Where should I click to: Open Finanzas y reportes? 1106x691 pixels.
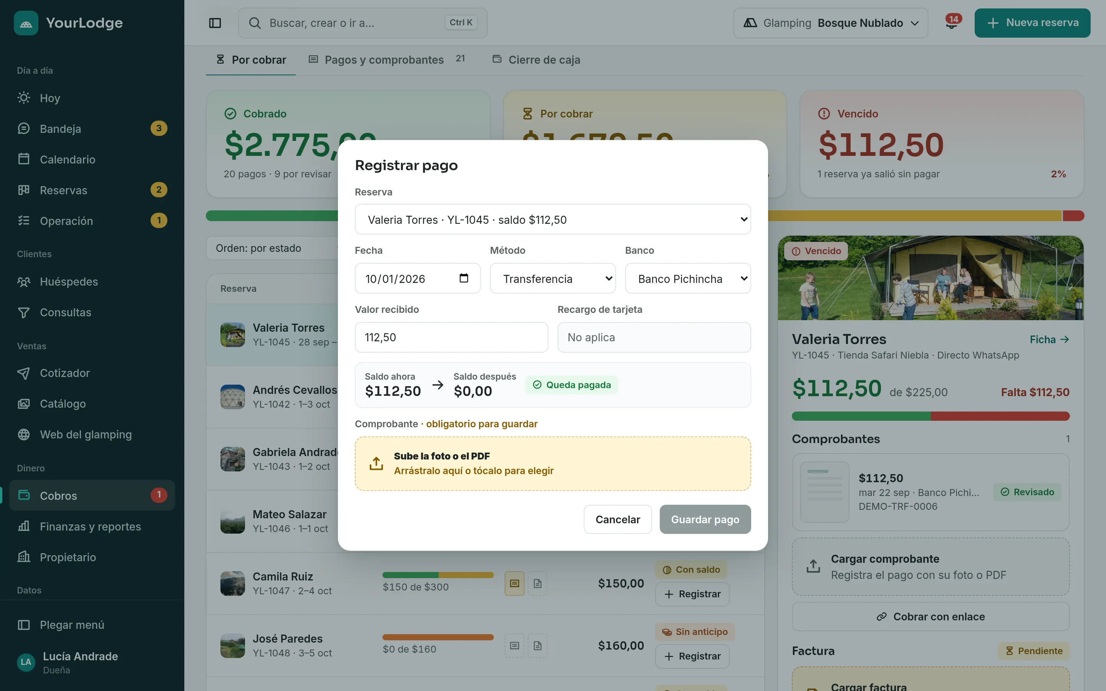point(92,526)
